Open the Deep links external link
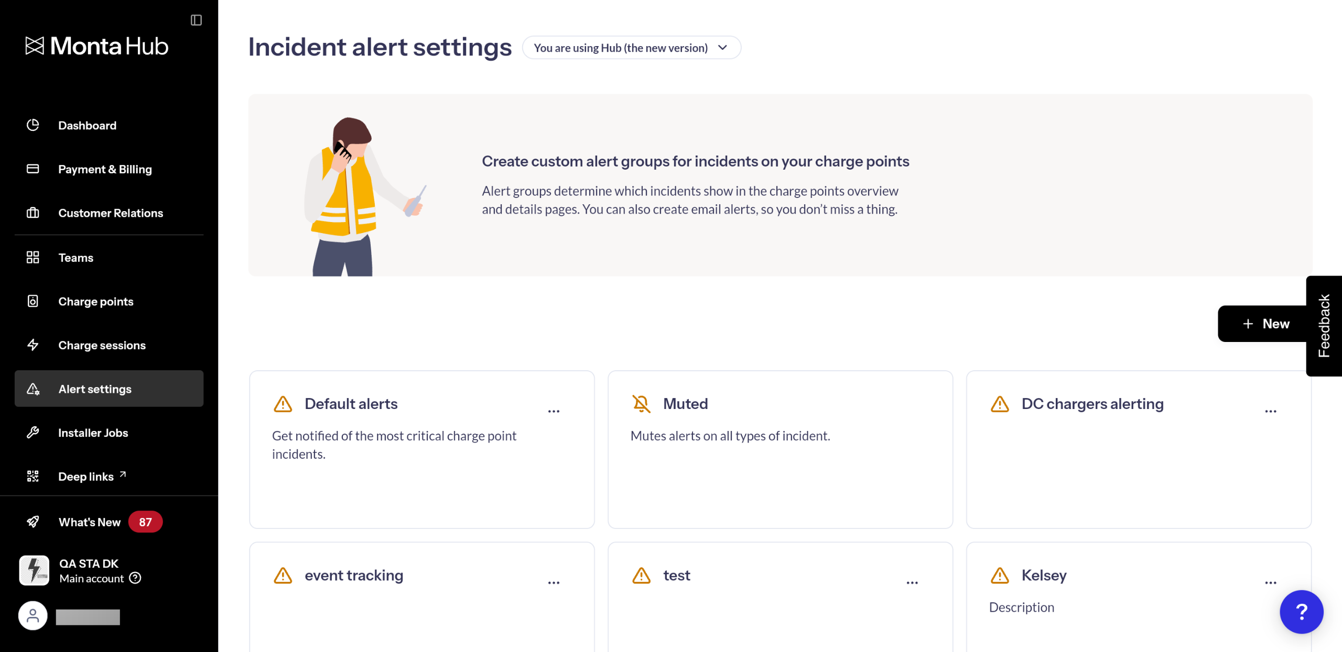 coord(92,477)
